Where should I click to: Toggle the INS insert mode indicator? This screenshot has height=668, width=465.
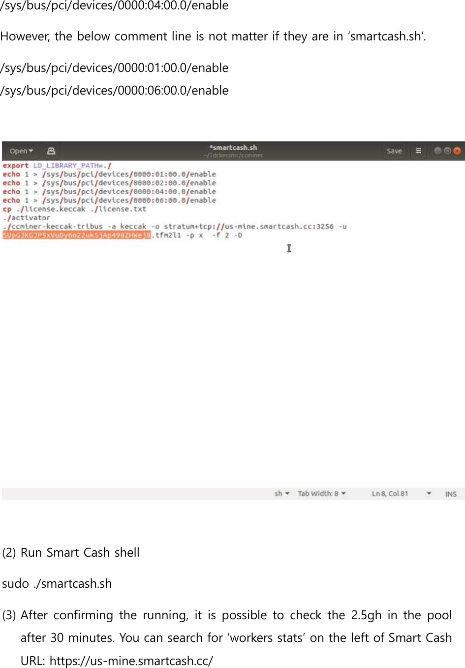pos(451,494)
